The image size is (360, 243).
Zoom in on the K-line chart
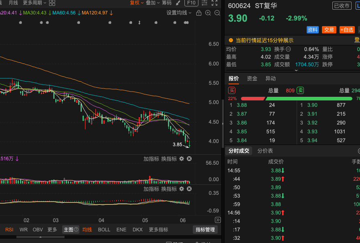208,13
